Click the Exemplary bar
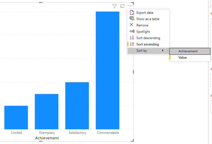Viewport: 212px width, 144px height. pyautogui.click(x=47, y=112)
